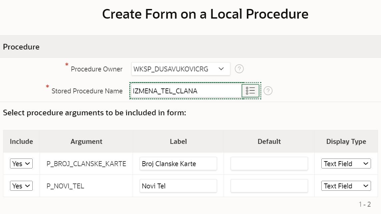Click the Label column header

pos(178,142)
